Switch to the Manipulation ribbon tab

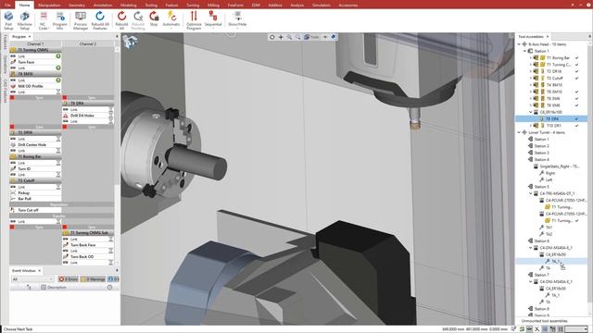(x=49, y=6)
